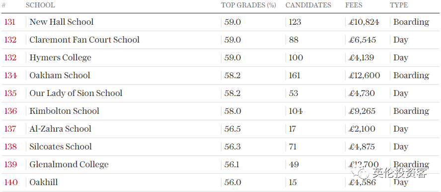Open Our Lady of Sion School
This screenshot has width=441, height=192.
coord(76,93)
